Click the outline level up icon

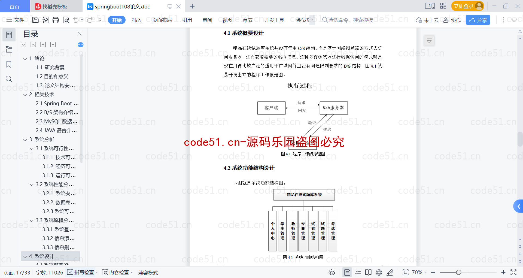[x=33, y=44]
